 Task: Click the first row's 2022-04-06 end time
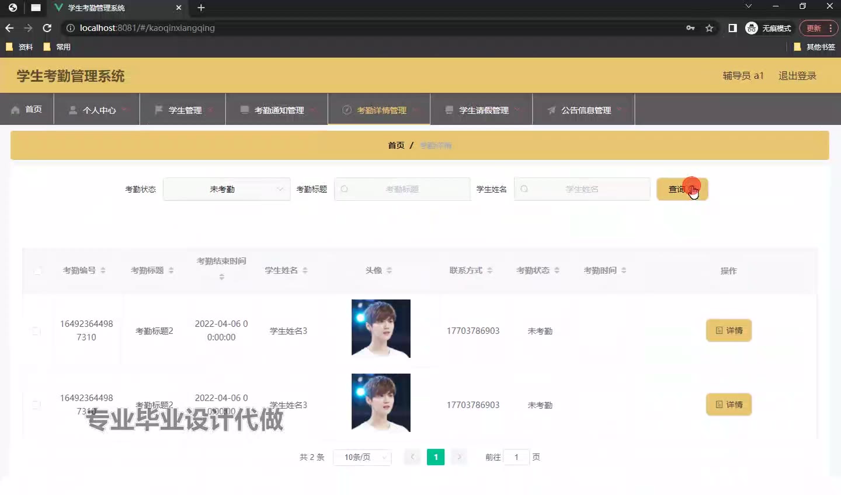pos(221,330)
